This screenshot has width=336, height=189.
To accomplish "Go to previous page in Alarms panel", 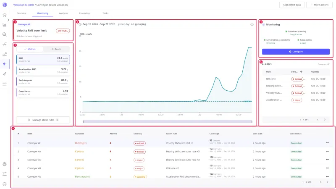I will click(x=318, y=120).
